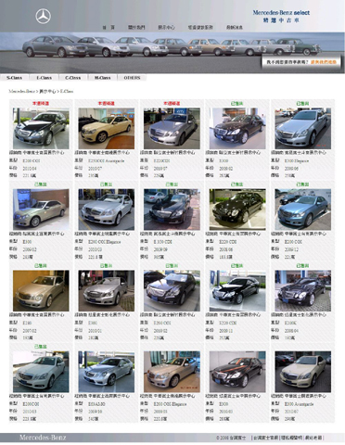Viewport: 345px width, 445px height.
Task: Open the white E200CGI 2010/03 car photo
Action: 41,372
